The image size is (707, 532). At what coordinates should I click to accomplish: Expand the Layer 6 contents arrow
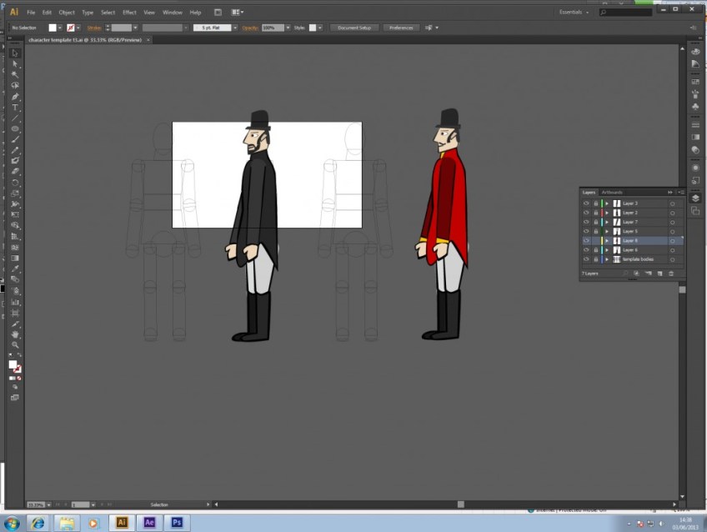pos(607,250)
